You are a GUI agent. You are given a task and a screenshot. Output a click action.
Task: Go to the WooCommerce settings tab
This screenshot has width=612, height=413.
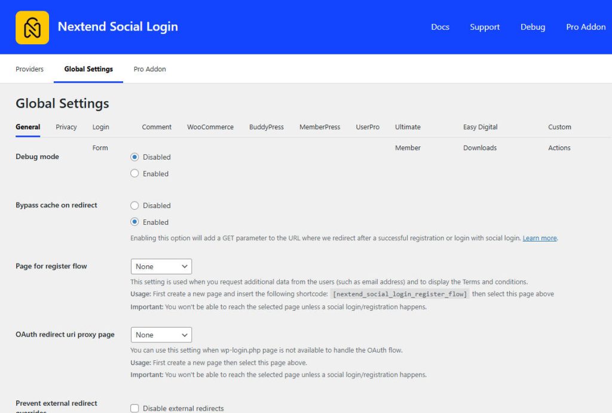pos(210,127)
